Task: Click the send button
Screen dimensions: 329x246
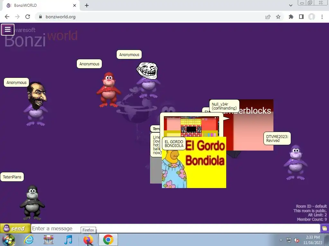Action: pos(15,228)
